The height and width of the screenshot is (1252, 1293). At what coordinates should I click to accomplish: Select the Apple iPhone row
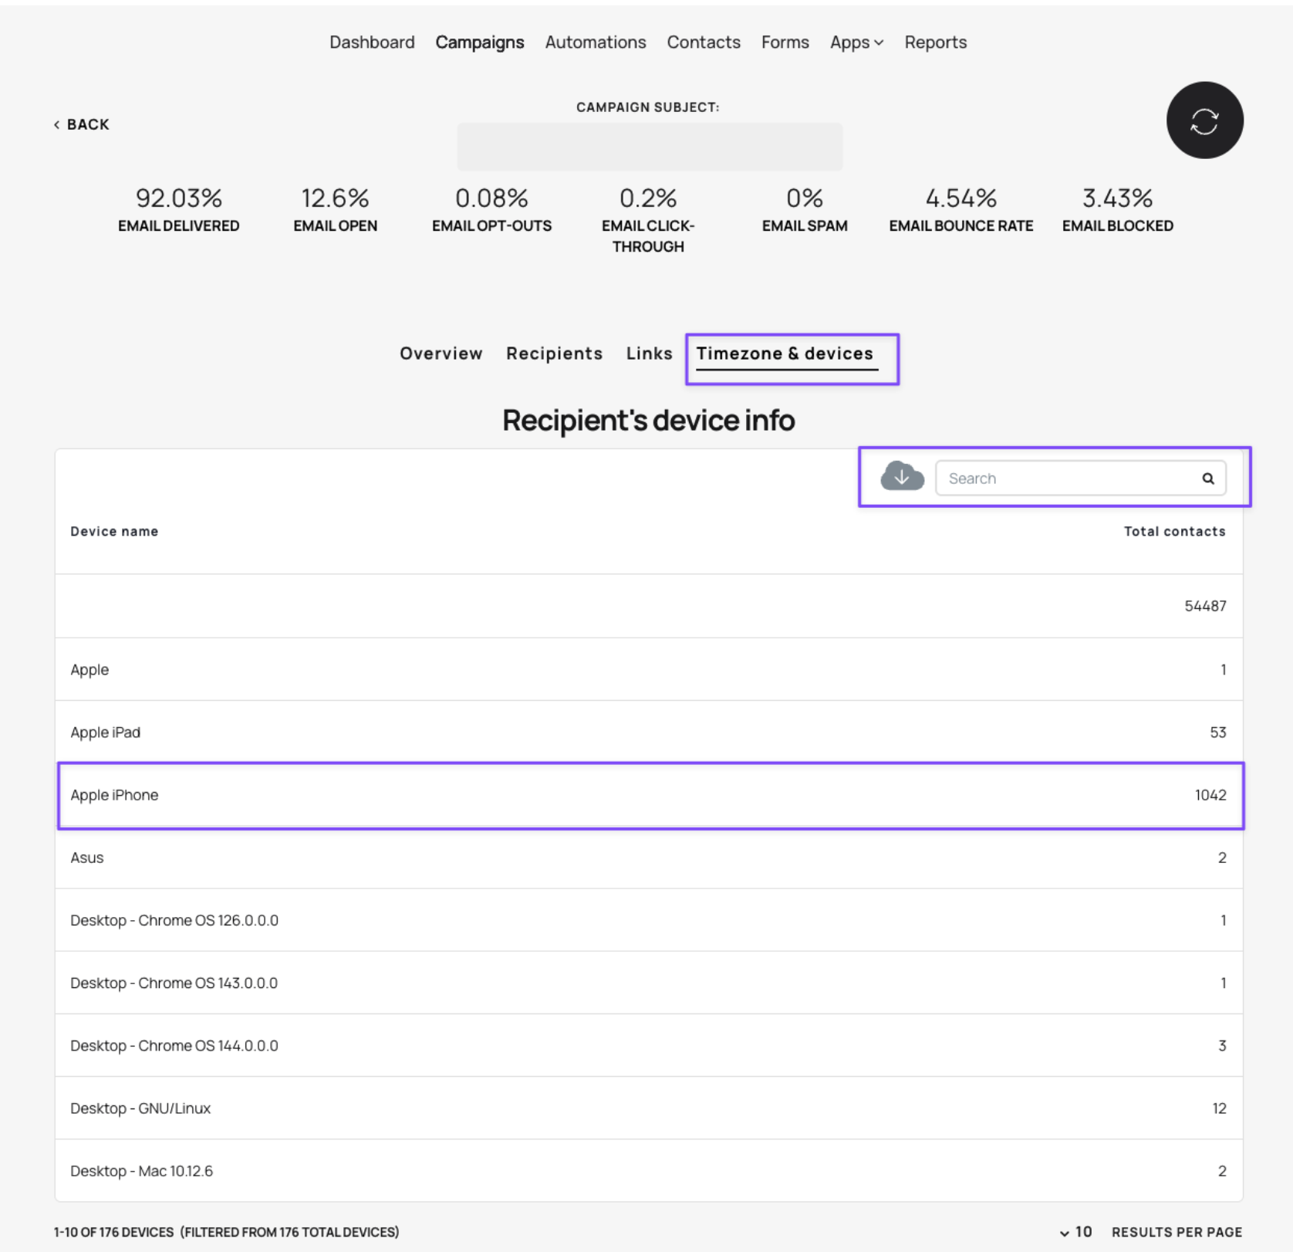[649, 795]
